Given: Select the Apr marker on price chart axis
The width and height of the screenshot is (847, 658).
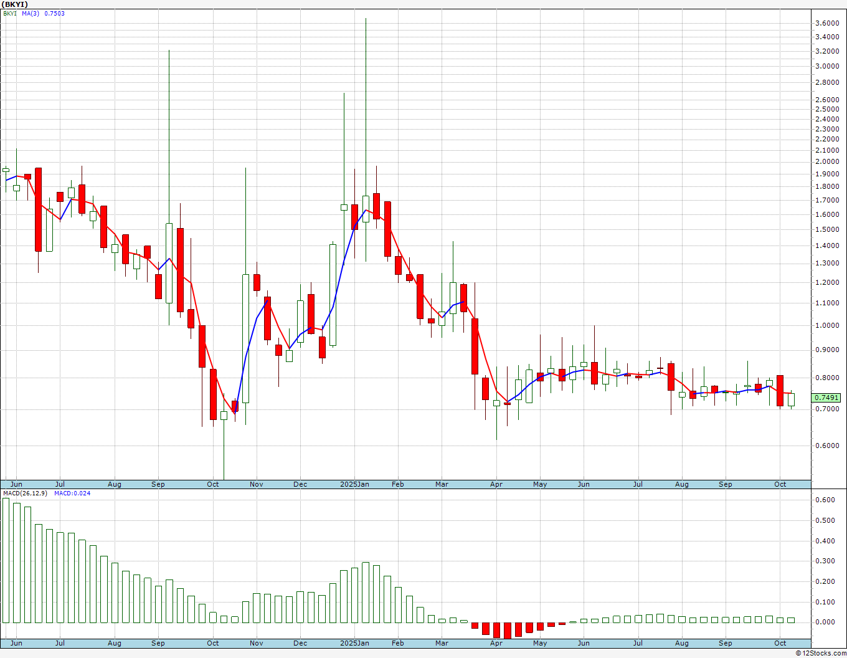Looking at the screenshot, I should coord(496,484).
